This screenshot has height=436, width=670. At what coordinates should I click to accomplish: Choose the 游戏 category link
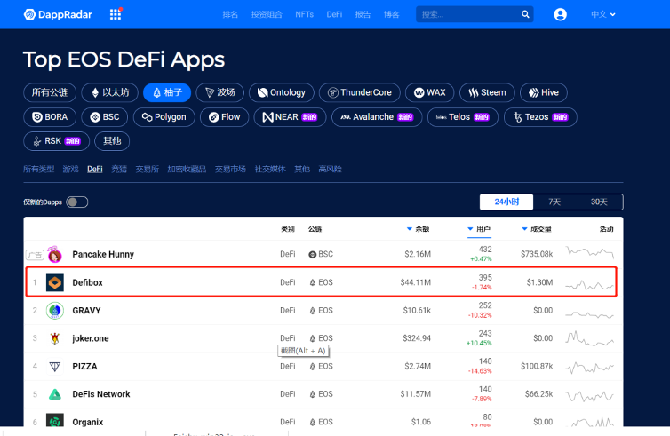(x=70, y=169)
